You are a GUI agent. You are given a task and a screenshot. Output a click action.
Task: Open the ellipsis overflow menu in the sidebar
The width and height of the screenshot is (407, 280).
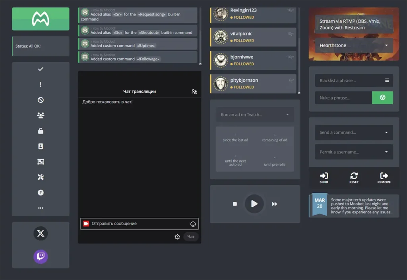tap(41, 208)
